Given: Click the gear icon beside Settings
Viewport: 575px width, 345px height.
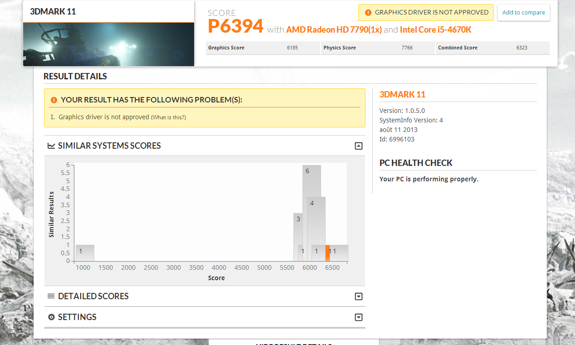Looking at the screenshot, I should tap(51, 317).
